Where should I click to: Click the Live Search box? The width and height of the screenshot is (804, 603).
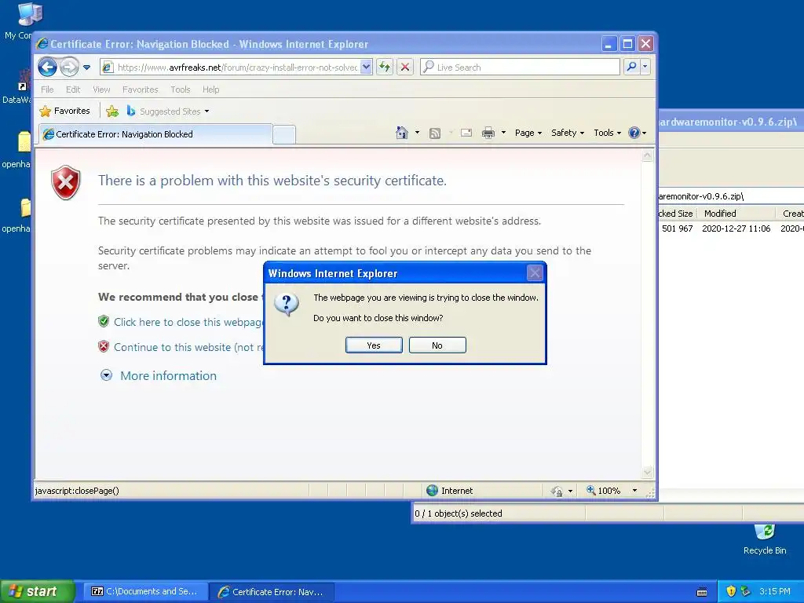[520, 68]
